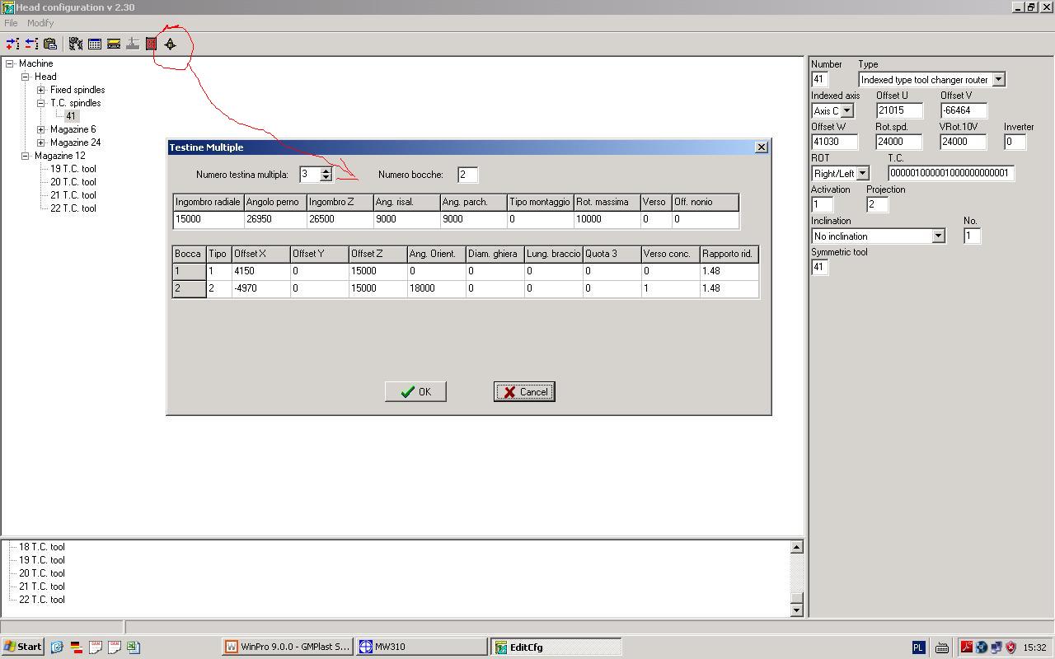1055x659 pixels.
Task: Switch to the MW310 taskbar window
Action: pos(422,647)
